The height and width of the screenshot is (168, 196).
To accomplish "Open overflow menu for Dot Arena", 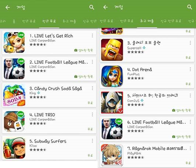I will [190, 69].
